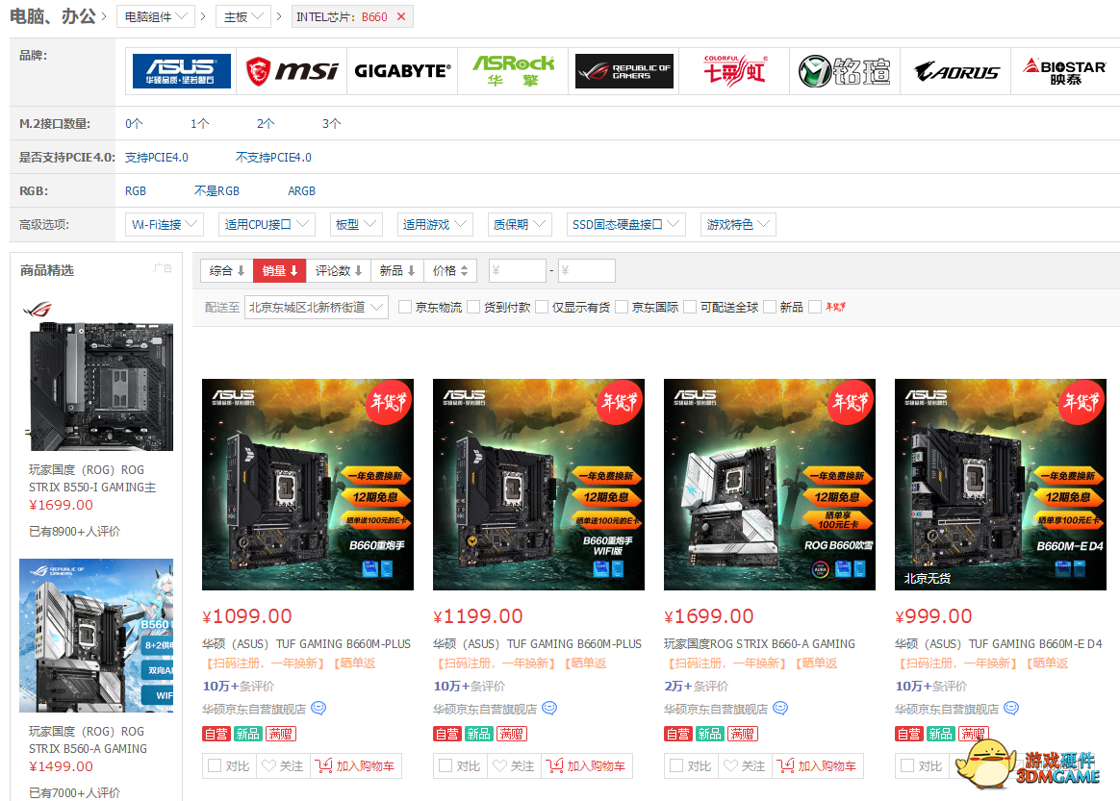Check the 新品 filter checkbox

(x=770, y=307)
